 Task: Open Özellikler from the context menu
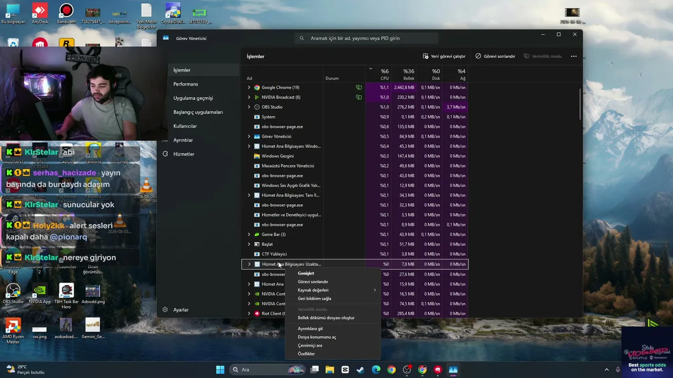point(332,354)
